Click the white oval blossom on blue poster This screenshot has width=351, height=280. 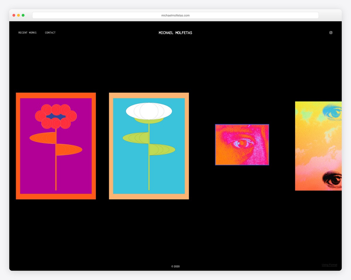pos(149,111)
